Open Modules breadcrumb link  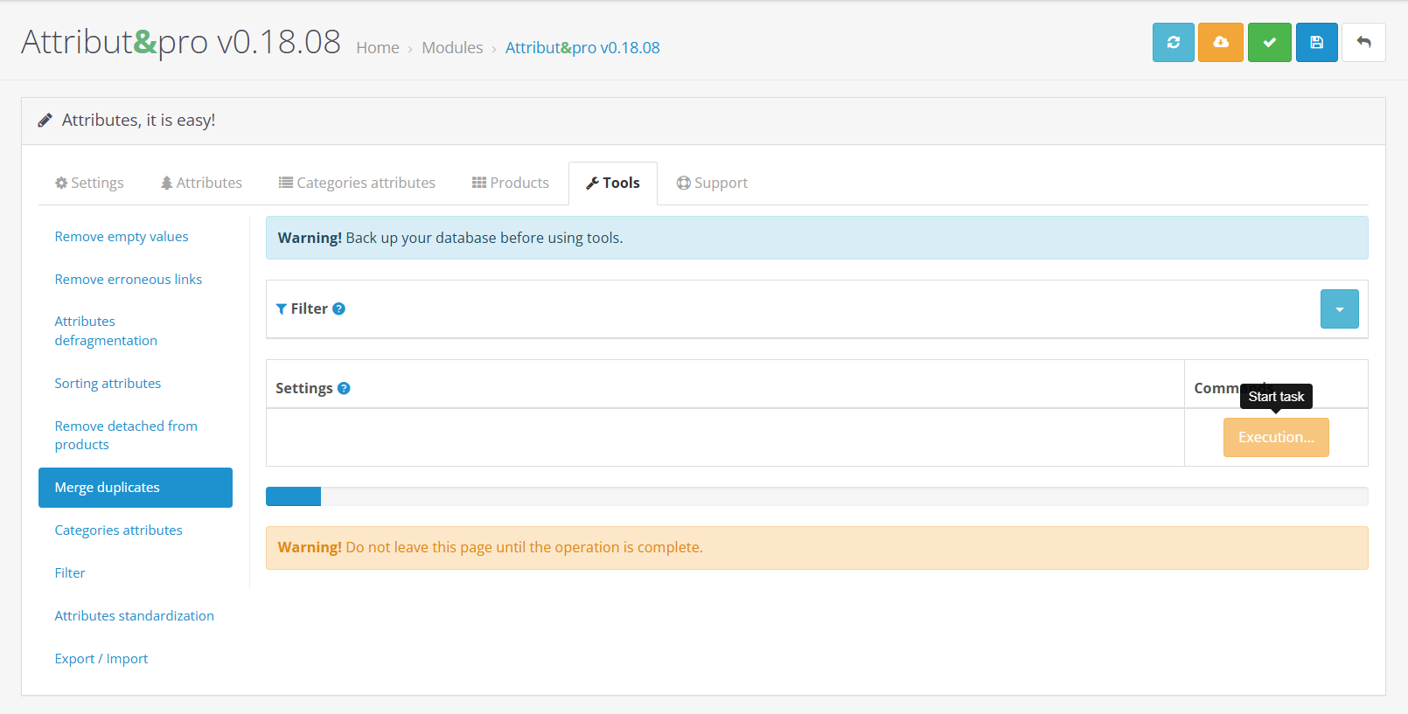coord(452,48)
